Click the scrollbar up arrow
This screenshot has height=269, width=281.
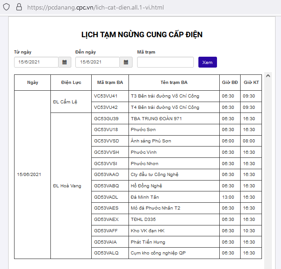pos(268,76)
